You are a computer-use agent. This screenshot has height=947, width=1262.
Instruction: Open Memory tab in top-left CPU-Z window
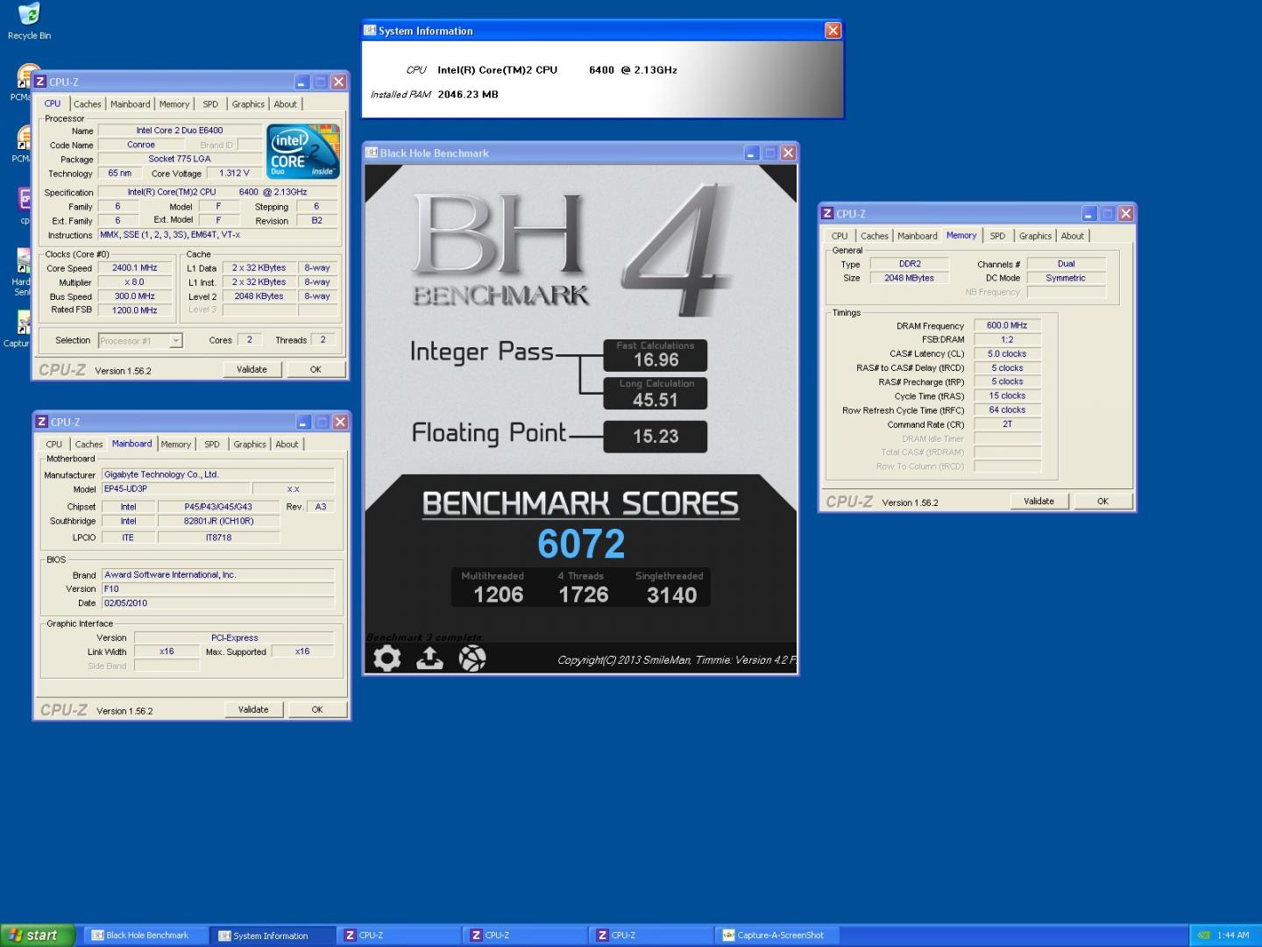(174, 103)
